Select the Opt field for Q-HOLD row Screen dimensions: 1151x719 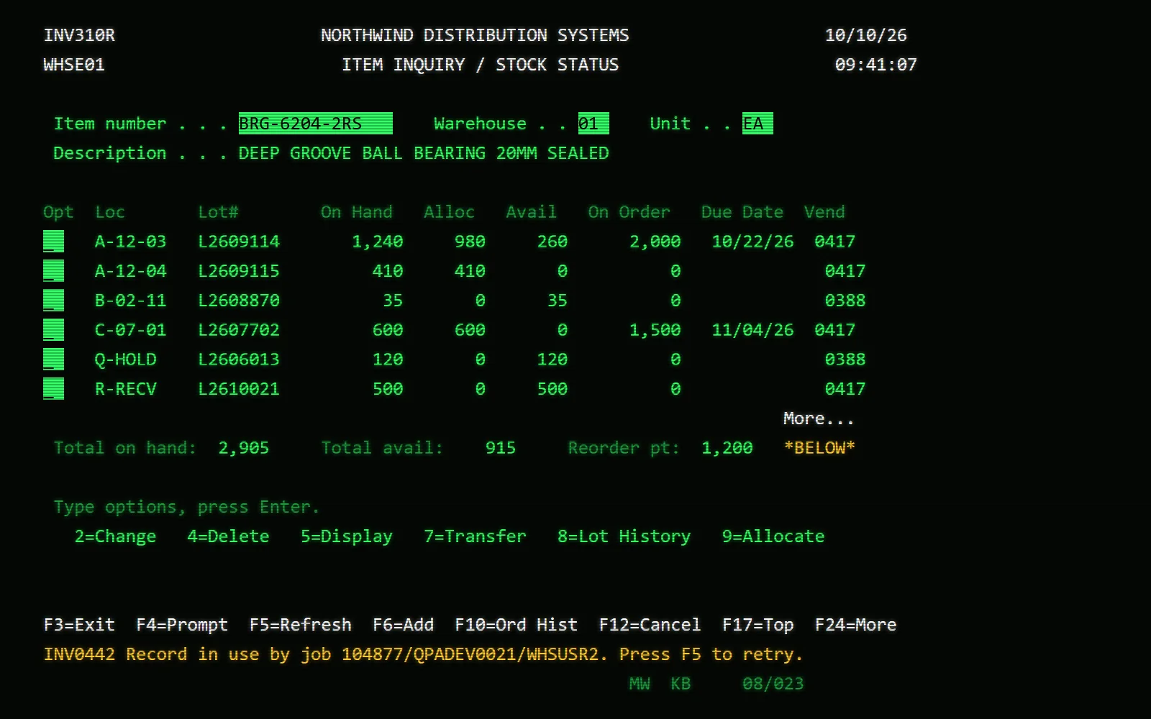coord(53,359)
